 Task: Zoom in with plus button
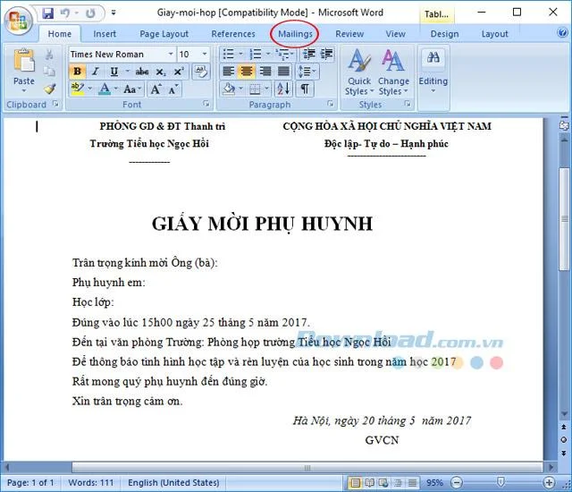pyautogui.click(x=549, y=483)
